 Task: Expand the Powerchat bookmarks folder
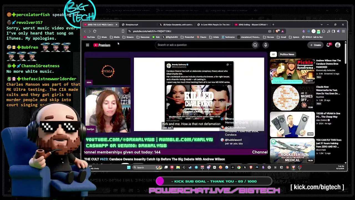pyautogui.click(x=187, y=37)
